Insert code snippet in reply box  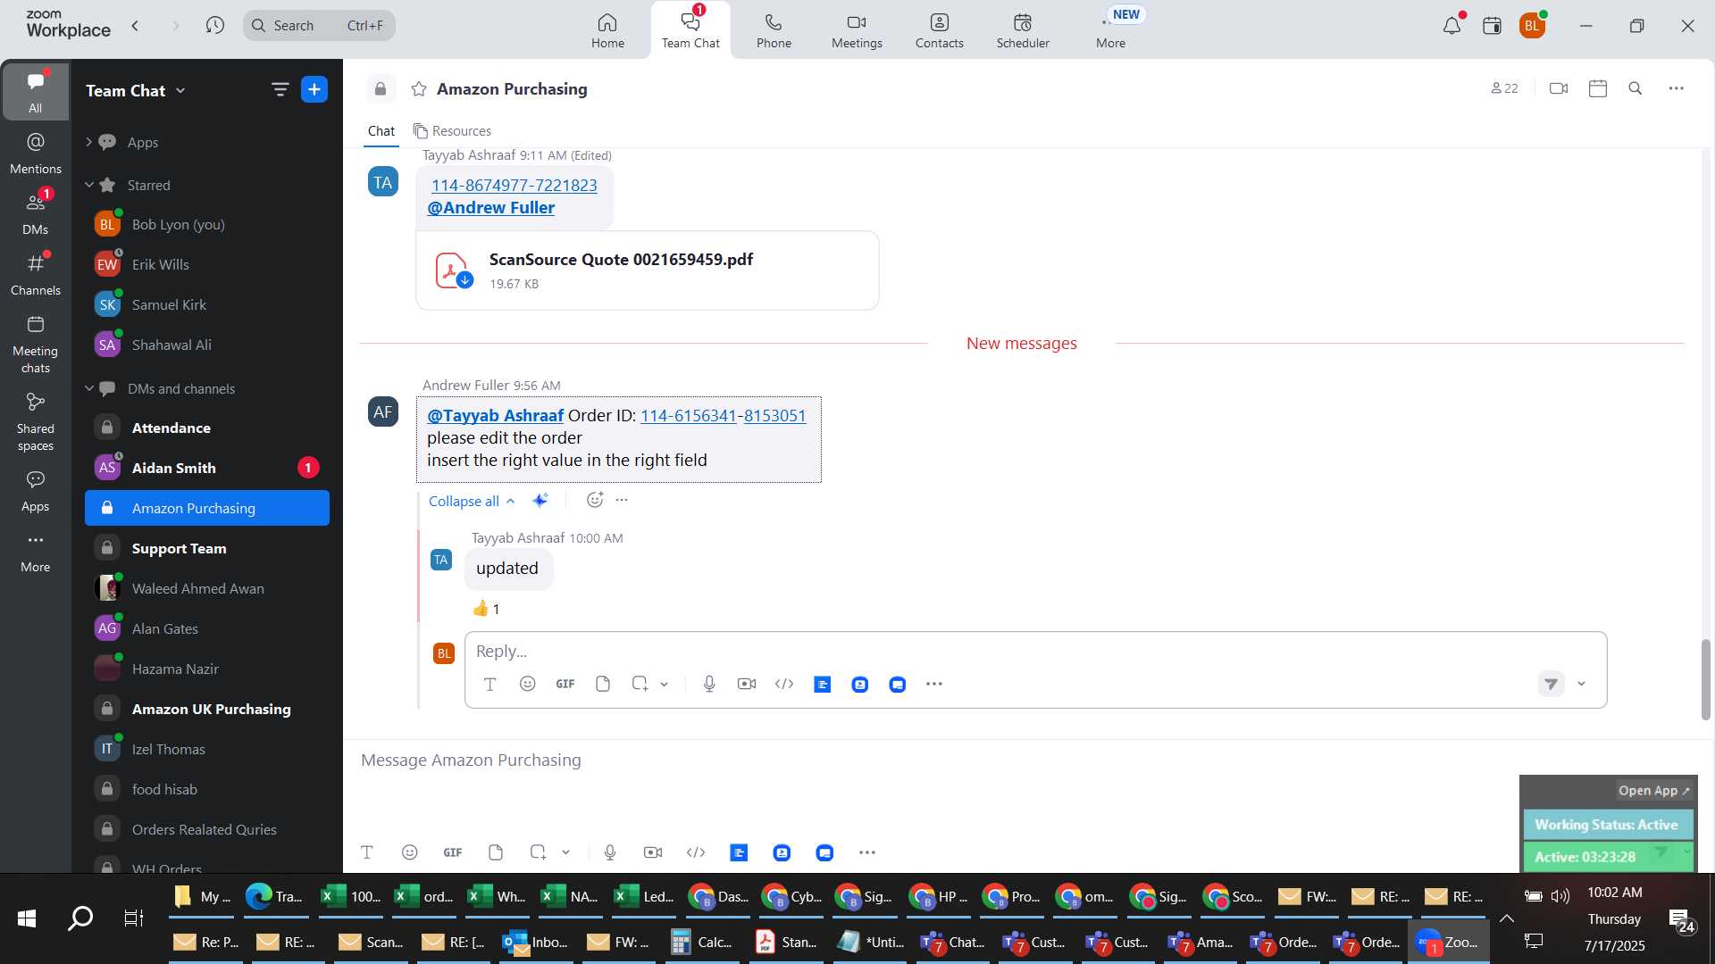(784, 685)
